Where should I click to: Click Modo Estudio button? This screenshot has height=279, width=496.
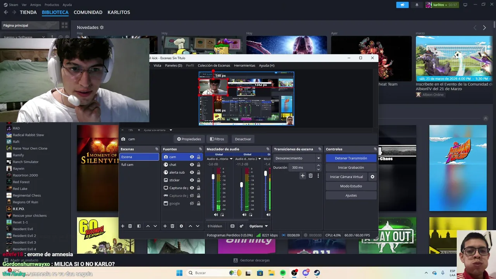click(351, 186)
